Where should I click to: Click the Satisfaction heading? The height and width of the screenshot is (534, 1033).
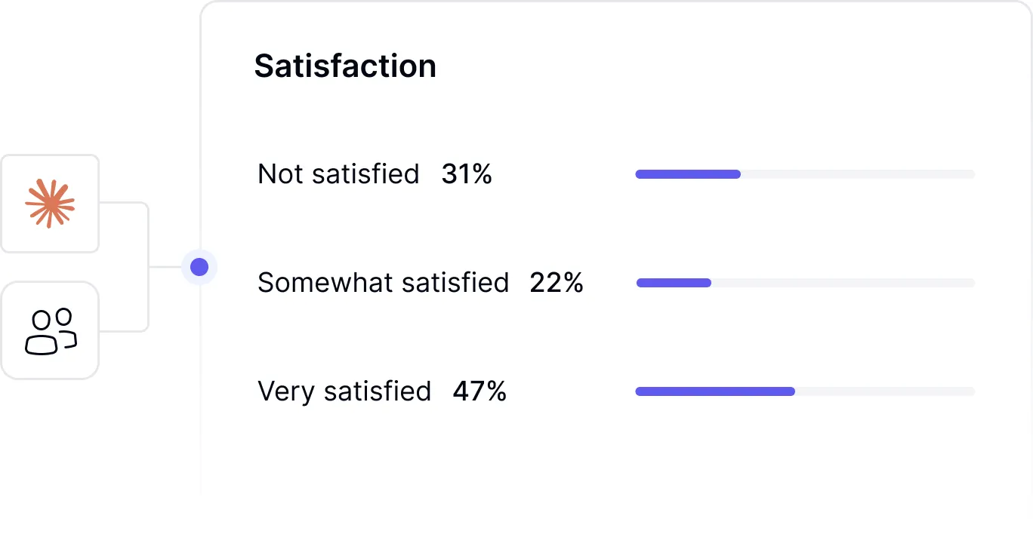tap(345, 66)
